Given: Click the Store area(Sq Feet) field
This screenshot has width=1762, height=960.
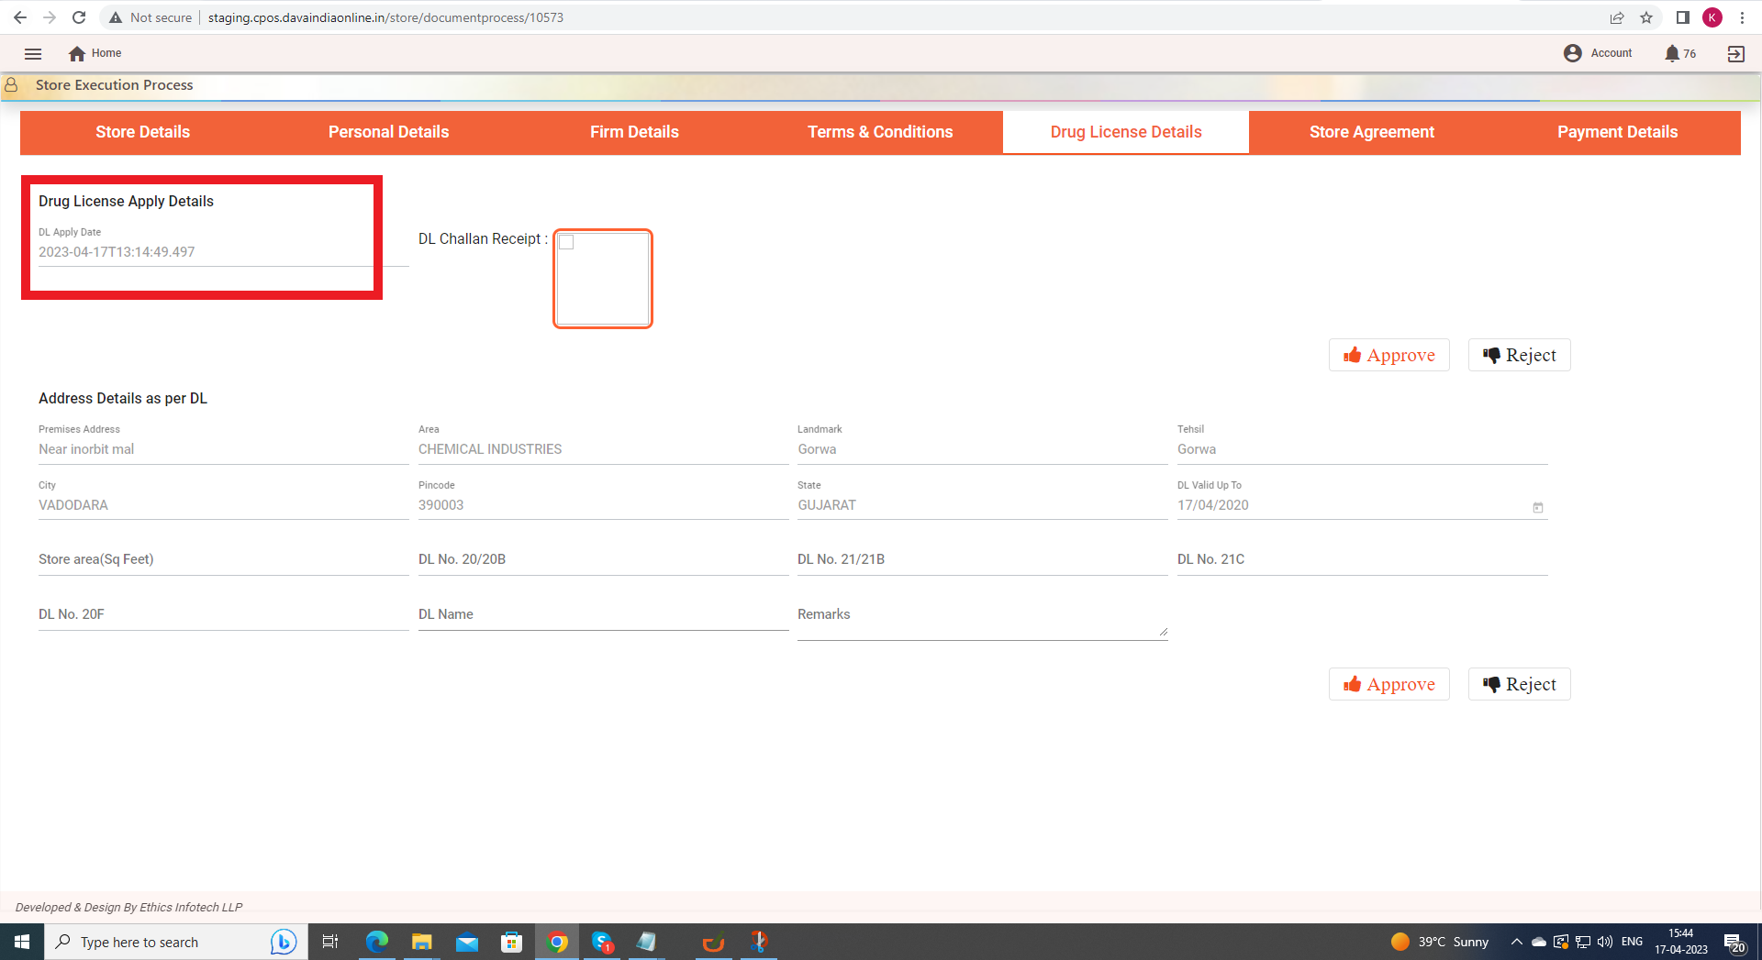Looking at the screenshot, I should point(223,560).
